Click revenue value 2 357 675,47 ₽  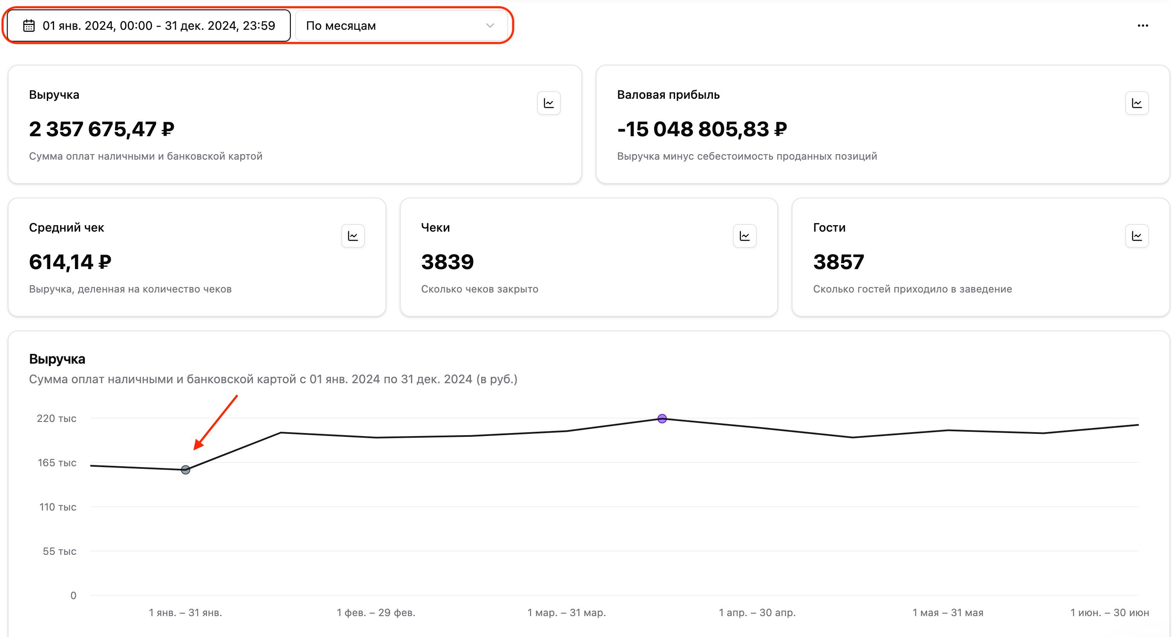(101, 129)
